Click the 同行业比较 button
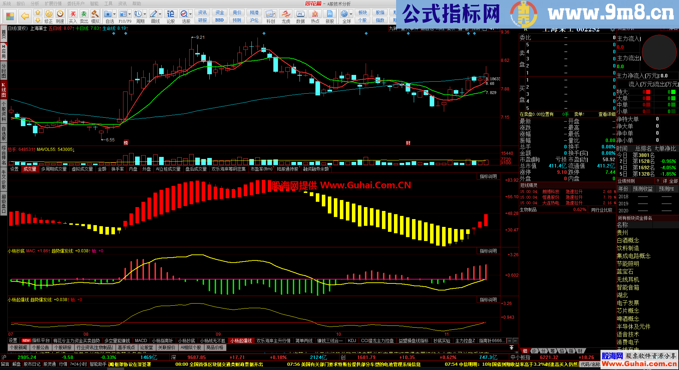Viewport: 679px width, 370px height. [x=602, y=210]
